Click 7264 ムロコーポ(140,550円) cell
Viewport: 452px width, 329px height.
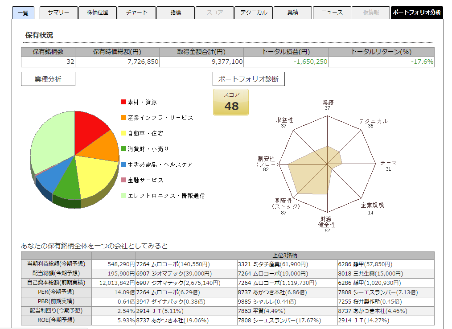click(x=186, y=264)
